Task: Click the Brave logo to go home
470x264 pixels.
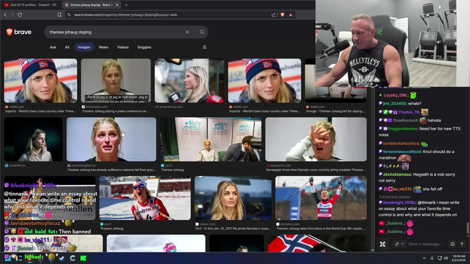Action: pos(19,32)
